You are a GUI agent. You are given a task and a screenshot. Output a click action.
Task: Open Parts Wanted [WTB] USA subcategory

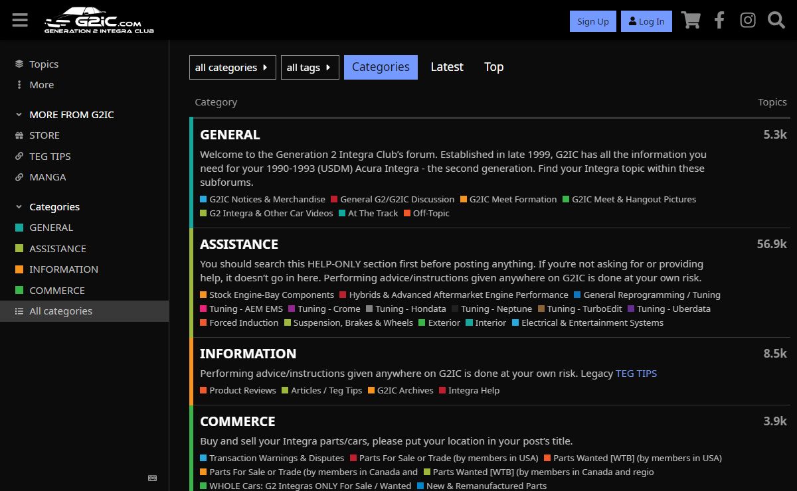pyautogui.click(x=633, y=458)
